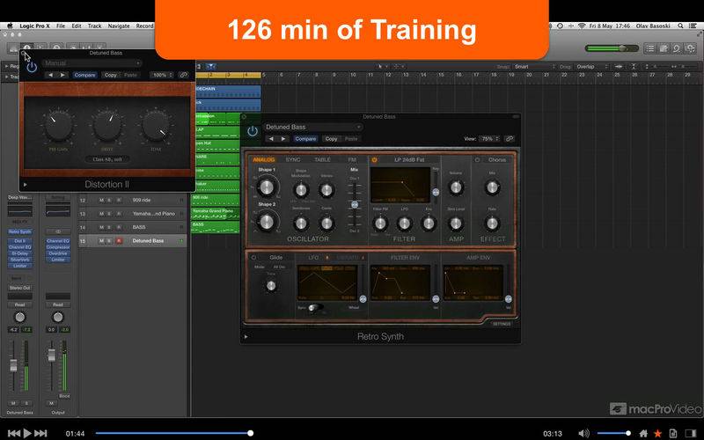Image resolution: width=704 pixels, height=440 pixels.
Task: Select the BASS track header
Action: (133, 228)
